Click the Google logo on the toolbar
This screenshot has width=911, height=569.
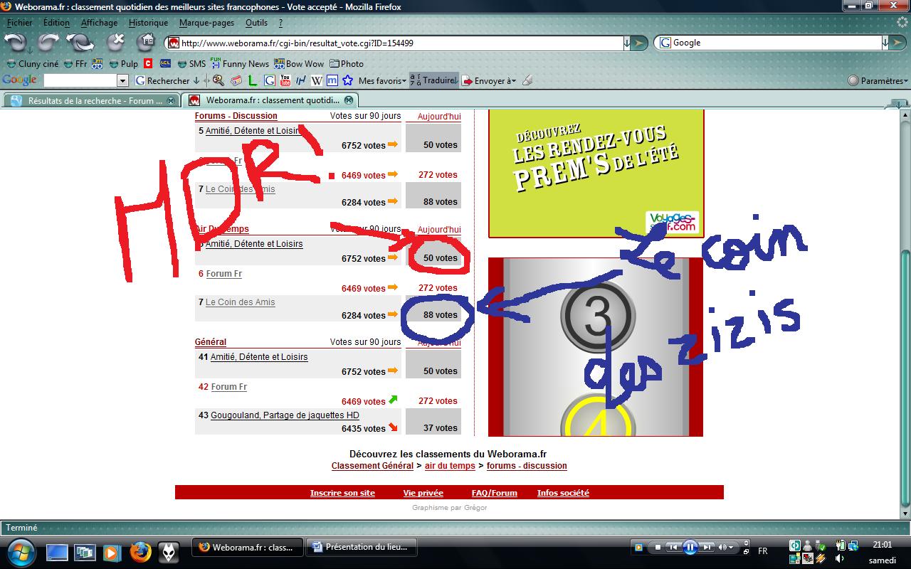pyautogui.click(x=20, y=80)
